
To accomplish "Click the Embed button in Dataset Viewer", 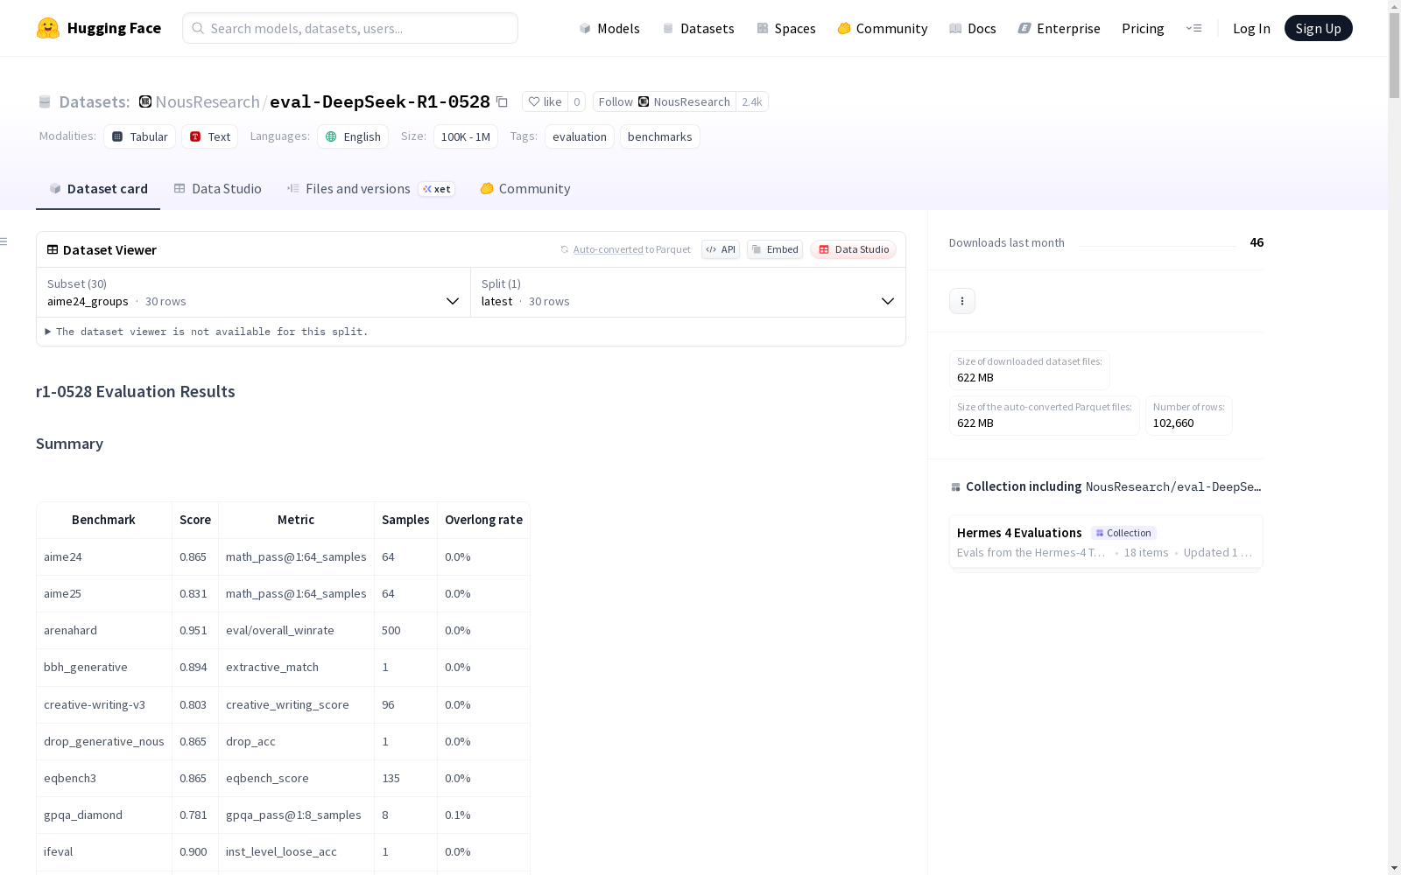I will [x=775, y=249].
